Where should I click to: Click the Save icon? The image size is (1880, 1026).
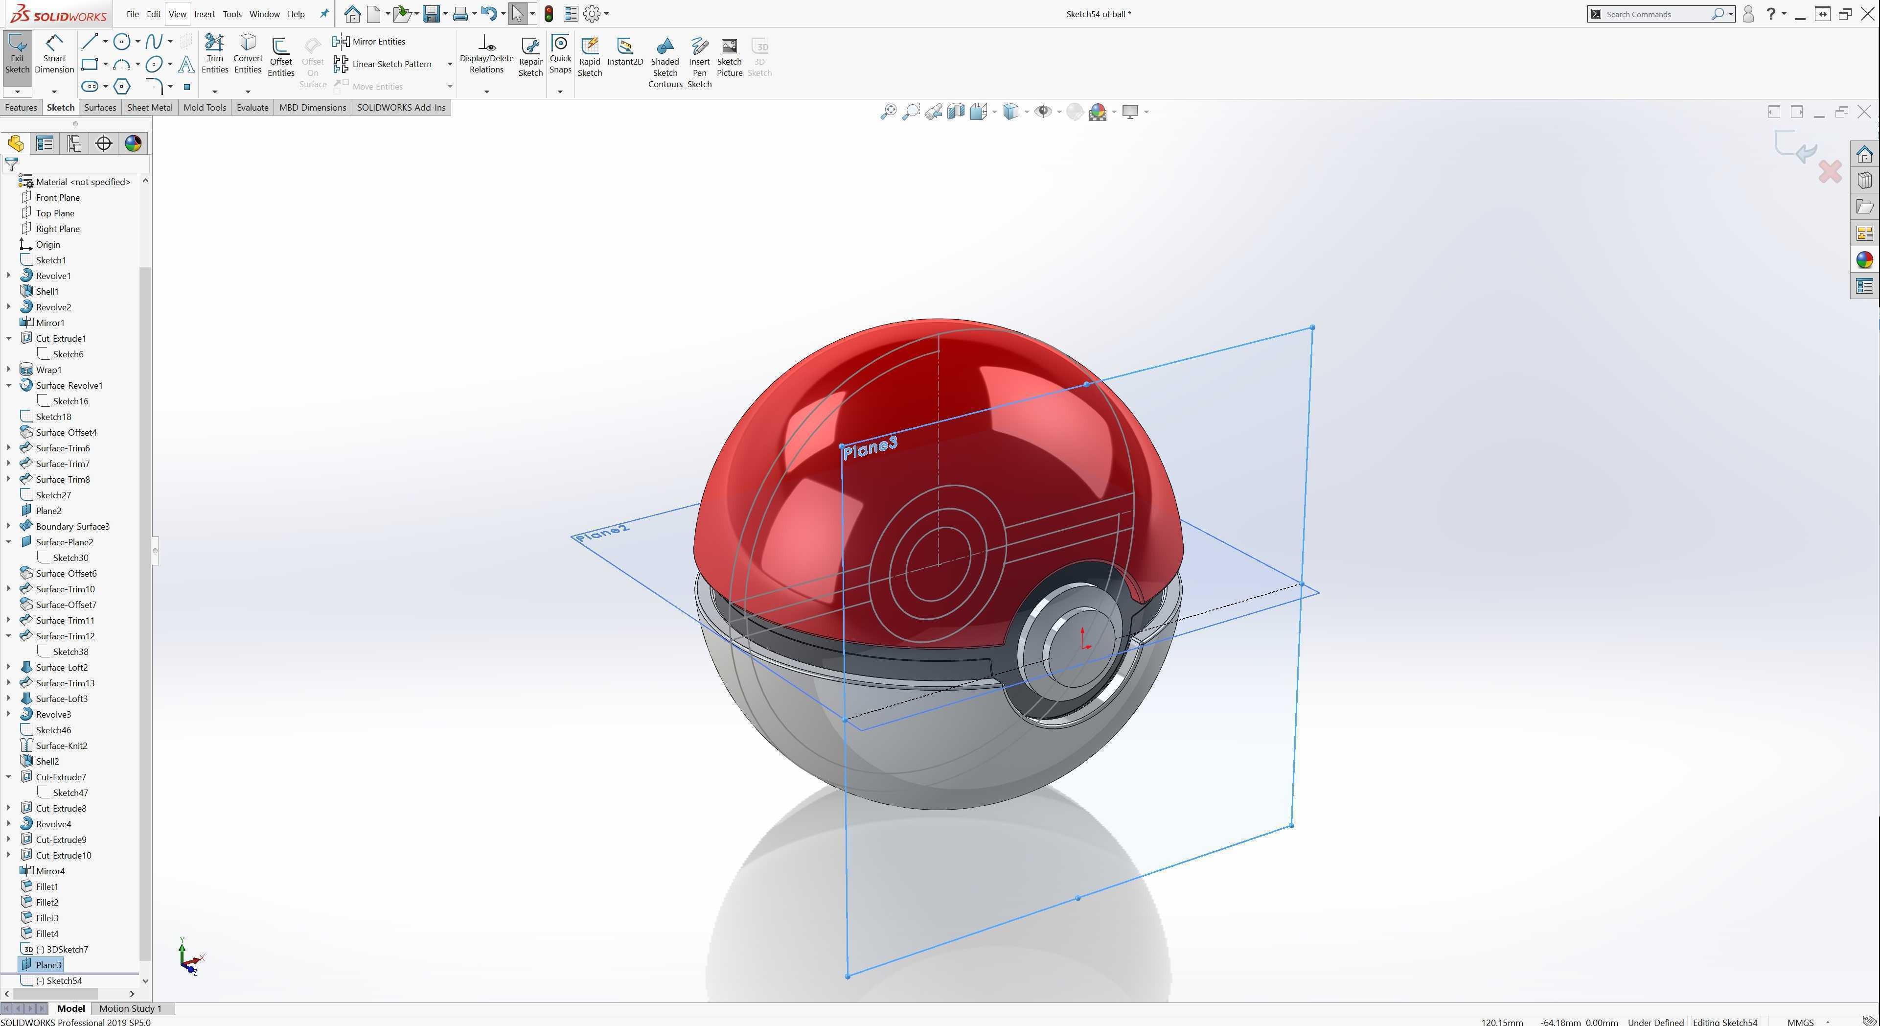(x=431, y=14)
